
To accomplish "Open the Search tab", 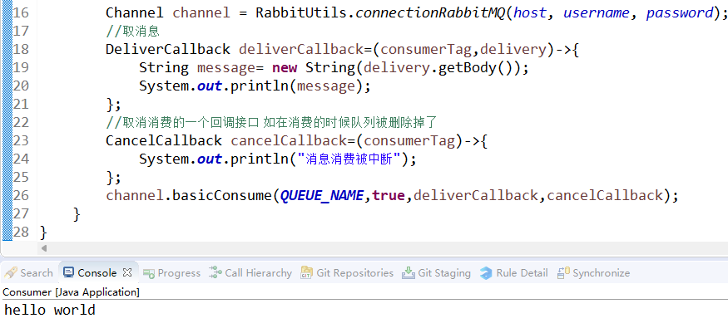I will coord(28,273).
